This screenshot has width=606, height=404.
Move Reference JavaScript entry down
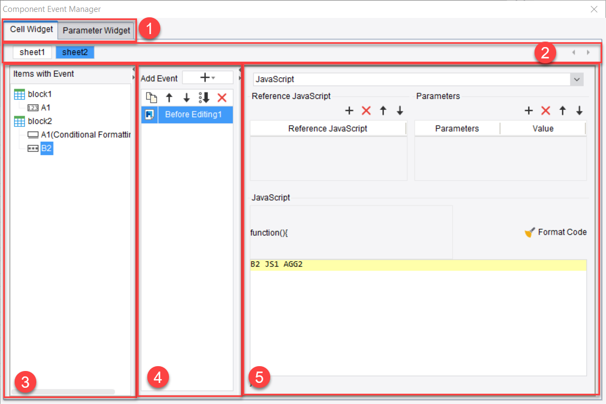pyautogui.click(x=400, y=111)
